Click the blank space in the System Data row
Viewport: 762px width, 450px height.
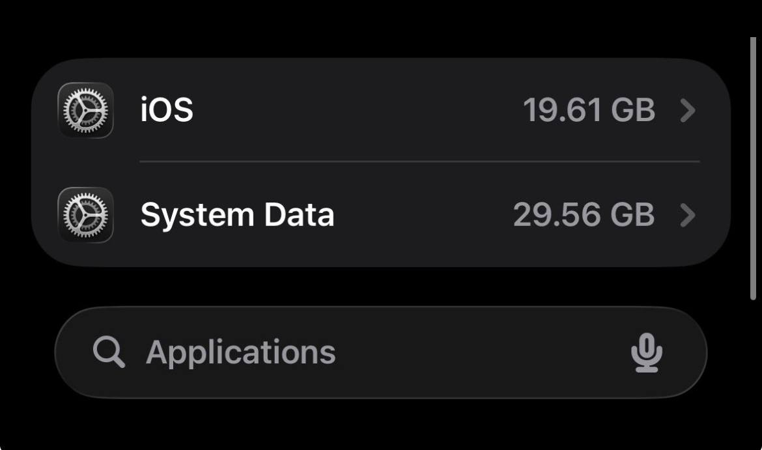pyautogui.click(x=423, y=215)
